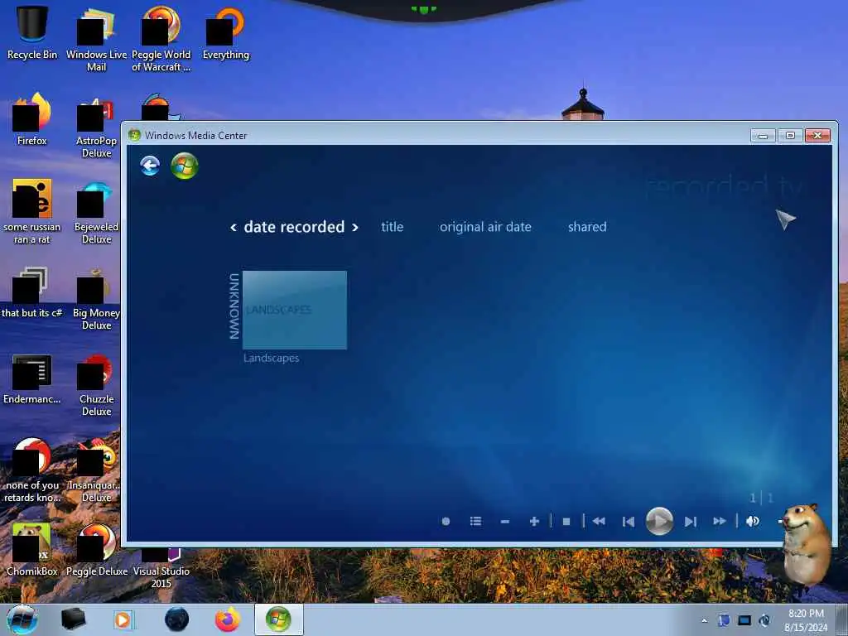Open Peggle Deluxe desktop shortcut
The height and width of the screenshot is (636, 848).
click(x=96, y=548)
